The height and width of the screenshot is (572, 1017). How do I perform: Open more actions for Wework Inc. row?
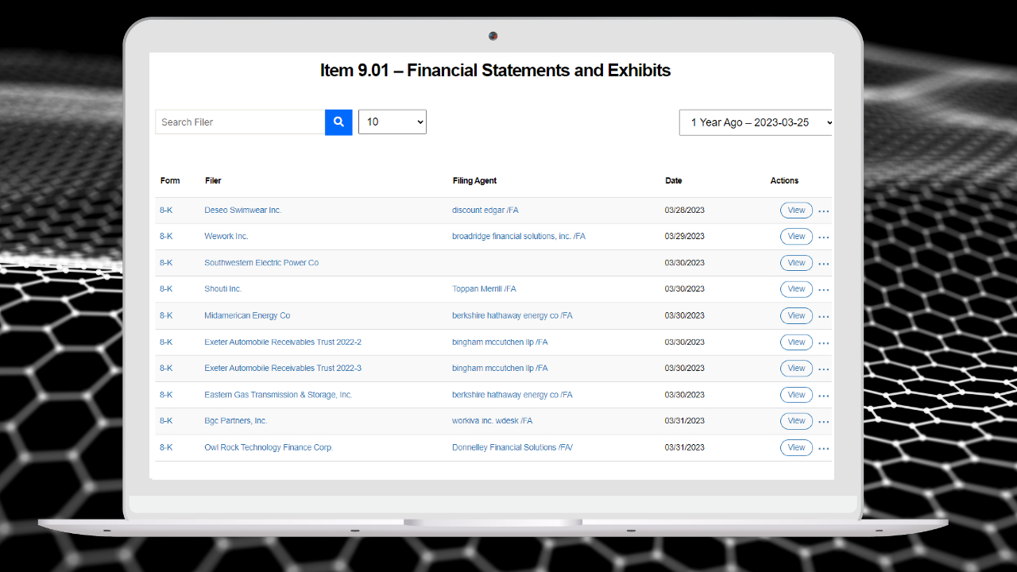tap(823, 238)
